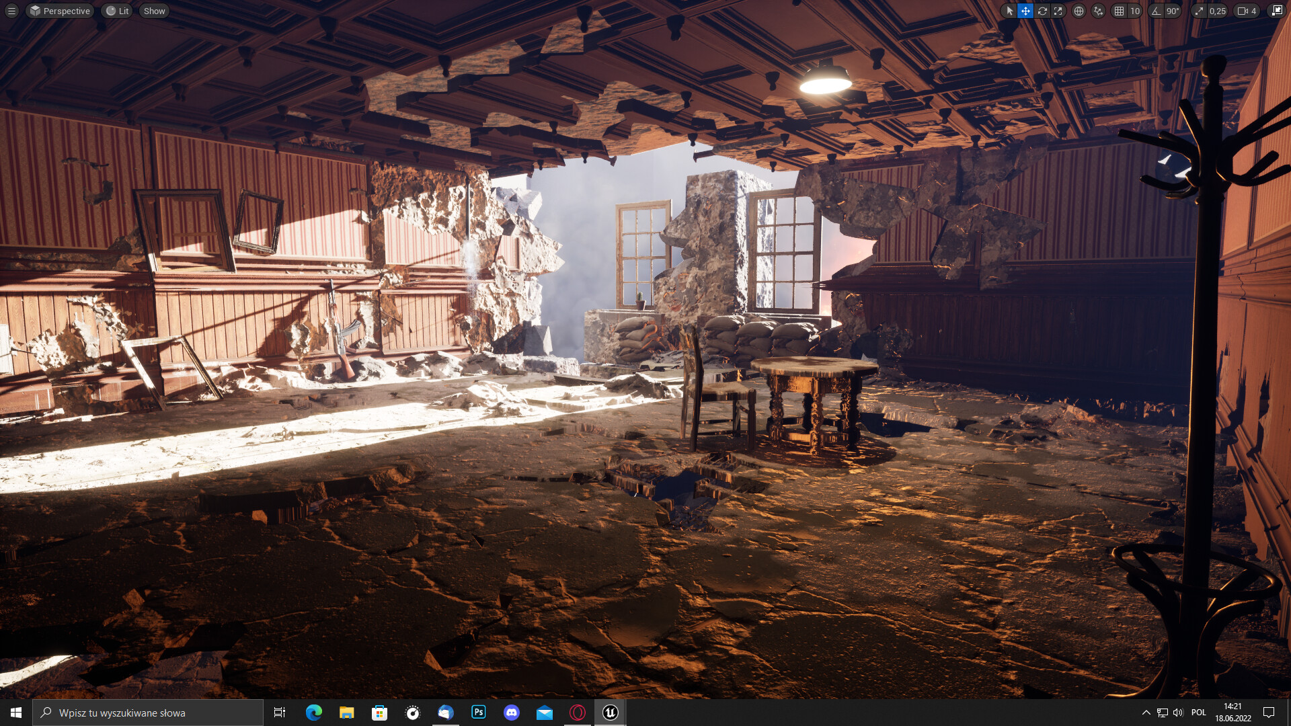
Task: Toggle grid snapping on or off
Action: [x=1119, y=11]
